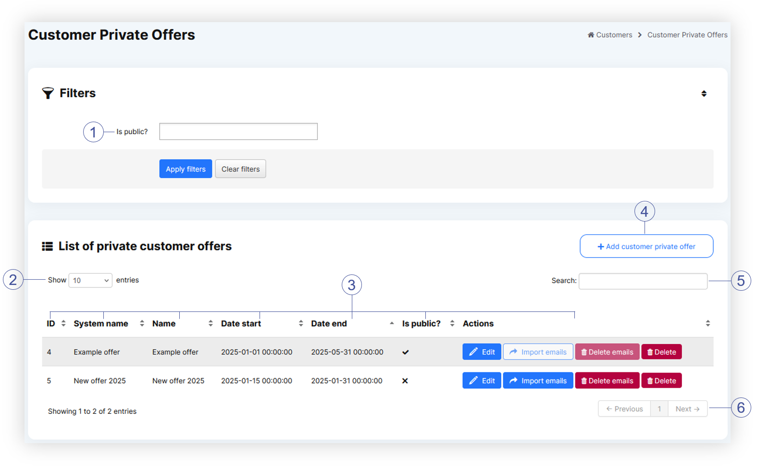757x470 pixels.
Task: Clear all filters
Action: (x=240, y=169)
